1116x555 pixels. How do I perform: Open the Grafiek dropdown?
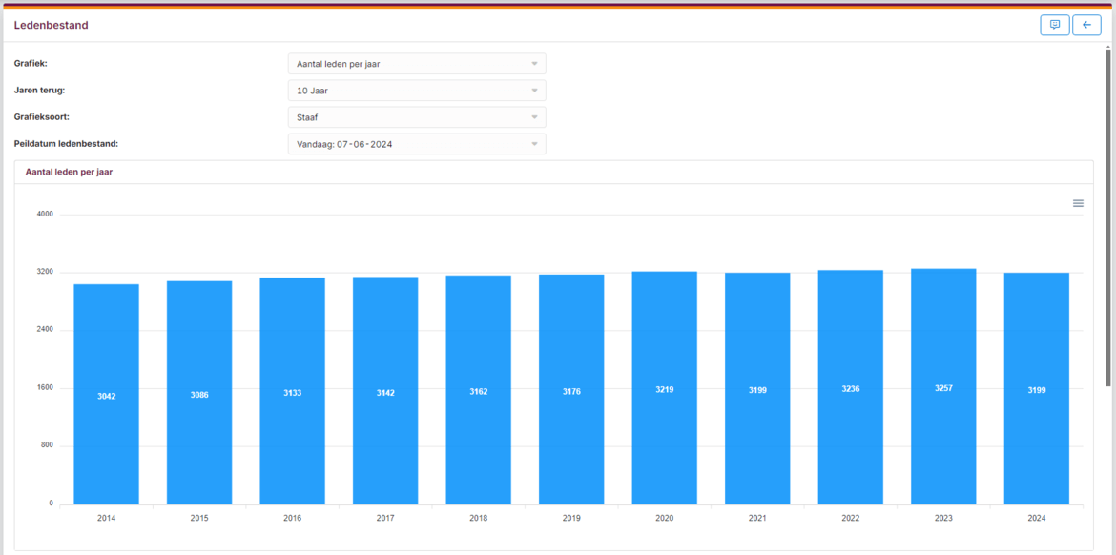tap(417, 64)
